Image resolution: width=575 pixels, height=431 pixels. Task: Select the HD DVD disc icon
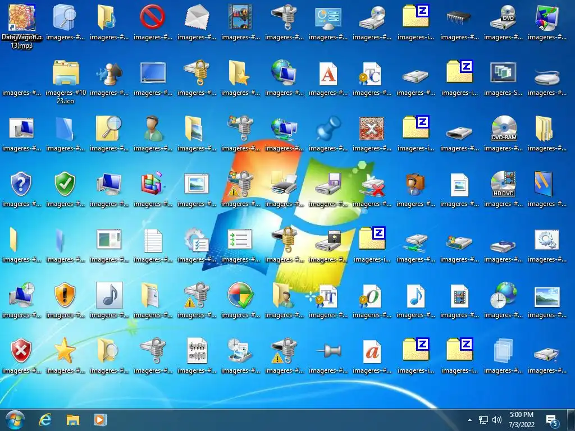point(503,184)
